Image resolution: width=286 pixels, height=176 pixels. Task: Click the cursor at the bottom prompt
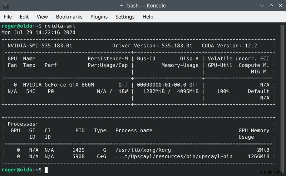point(46,170)
